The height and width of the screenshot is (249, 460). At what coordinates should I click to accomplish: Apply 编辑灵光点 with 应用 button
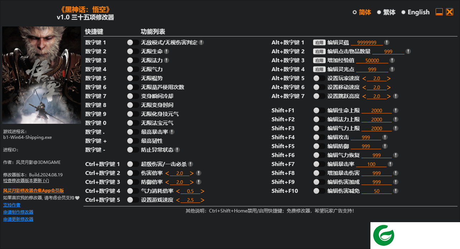319,69
